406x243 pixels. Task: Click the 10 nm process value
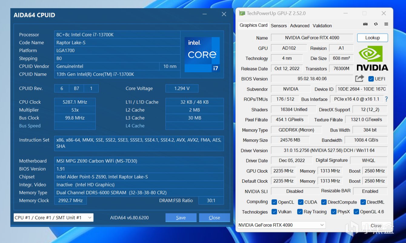coord(170,66)
